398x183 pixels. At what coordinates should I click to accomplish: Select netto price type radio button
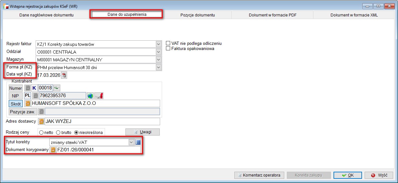[x=41, y=132]
